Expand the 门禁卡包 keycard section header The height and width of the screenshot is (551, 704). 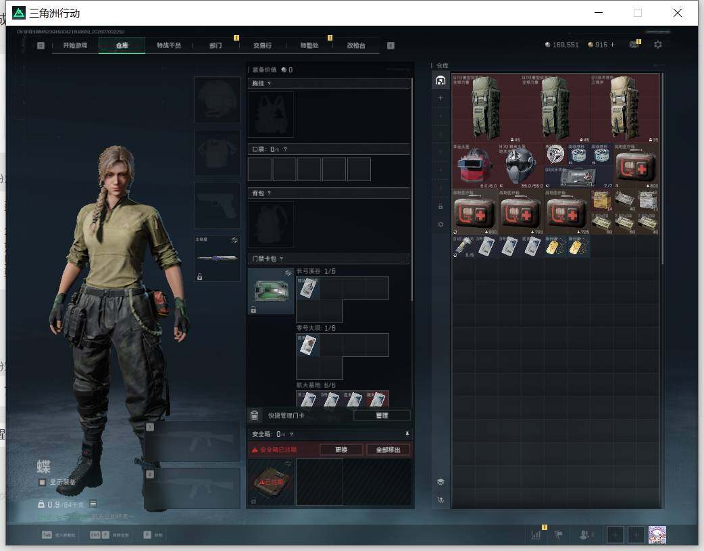pos(328,258)
